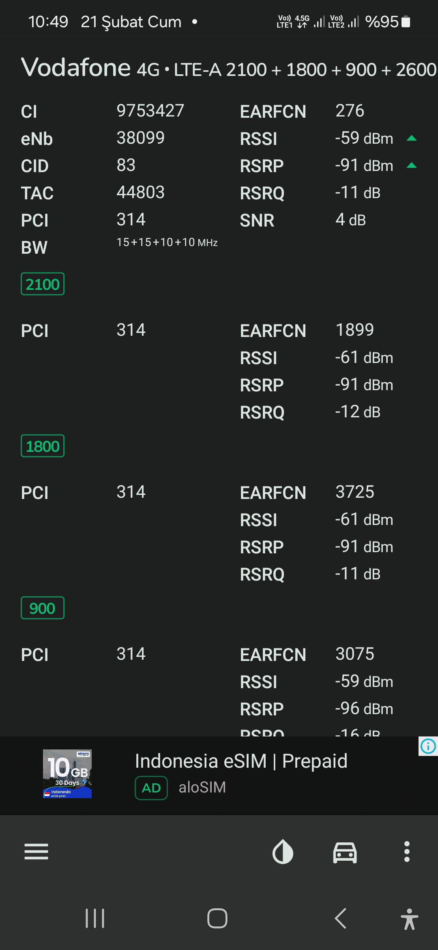Toggle the dark theme contrast icon

(x=283, y=851)
